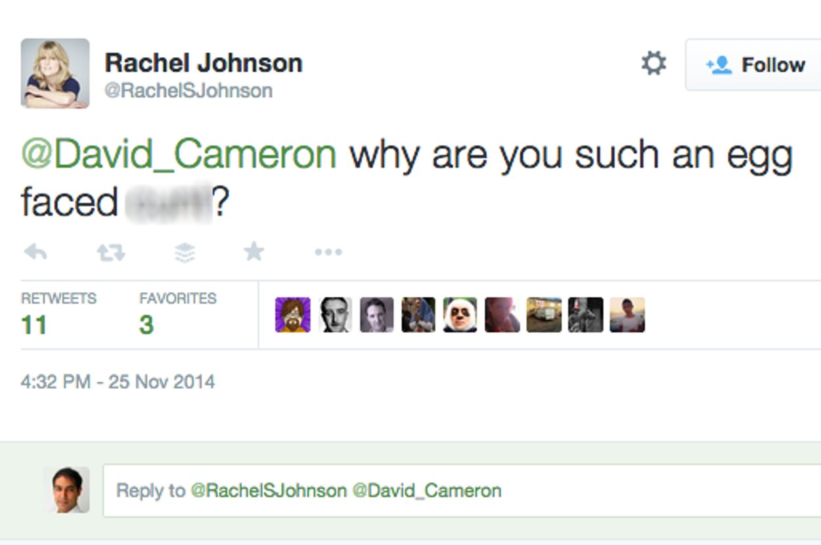Open Rachel Johnson's profile picture
This screenshot has width=821, height=545.
pos(55,73)
